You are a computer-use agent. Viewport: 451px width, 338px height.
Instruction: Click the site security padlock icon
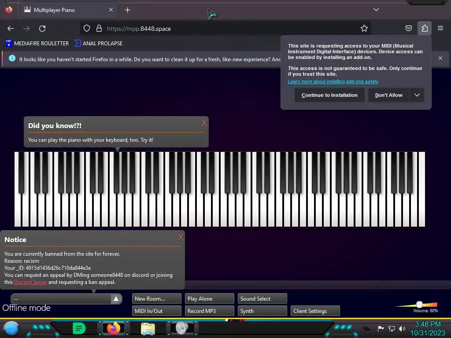tap(99, 29)
